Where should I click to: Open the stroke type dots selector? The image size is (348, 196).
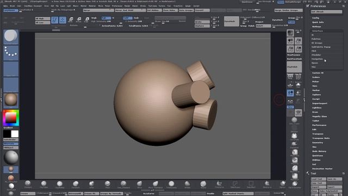(11, 53)
